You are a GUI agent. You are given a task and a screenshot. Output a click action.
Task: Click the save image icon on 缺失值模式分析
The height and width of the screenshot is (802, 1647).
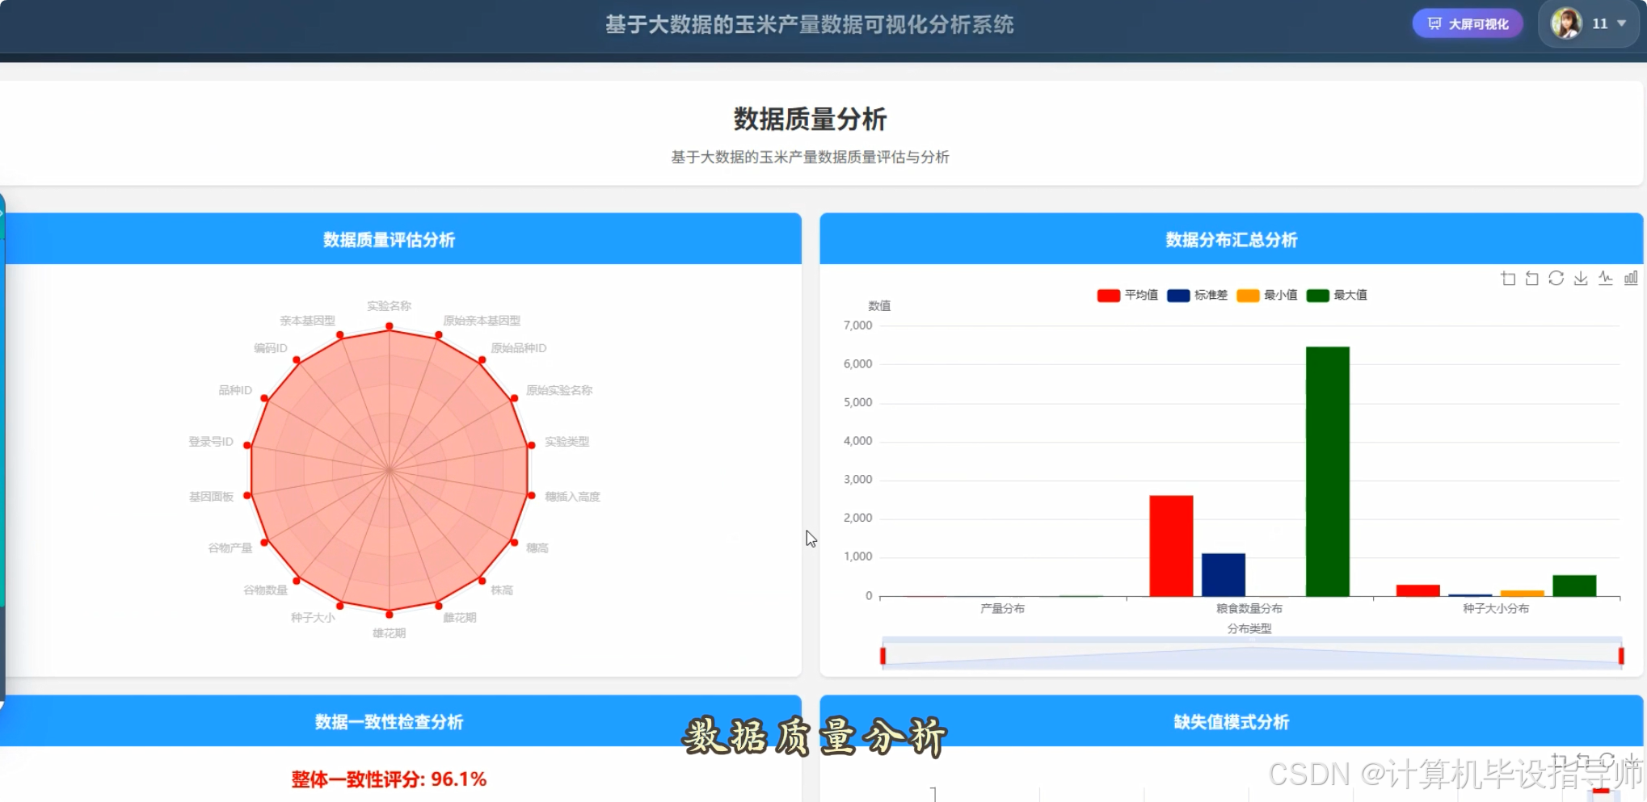coord(1631,764)
